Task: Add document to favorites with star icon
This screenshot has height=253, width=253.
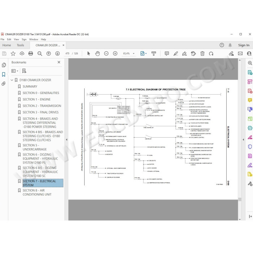Action: 13,53
